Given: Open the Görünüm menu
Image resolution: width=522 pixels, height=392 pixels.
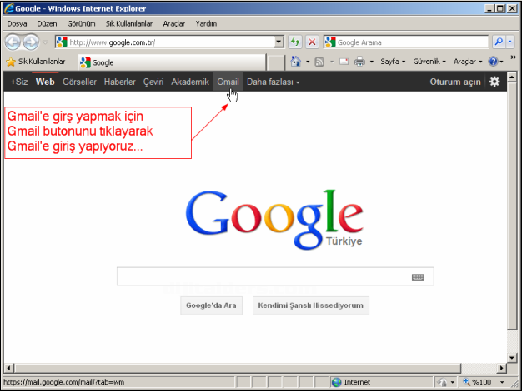Looking at the screenshot, I should pyautogui.click(x=81, y=23).
